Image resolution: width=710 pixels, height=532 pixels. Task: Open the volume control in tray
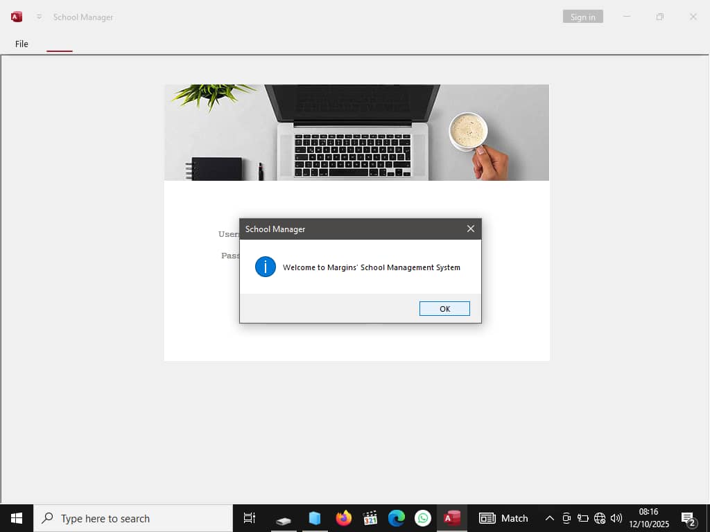point(616,518)
